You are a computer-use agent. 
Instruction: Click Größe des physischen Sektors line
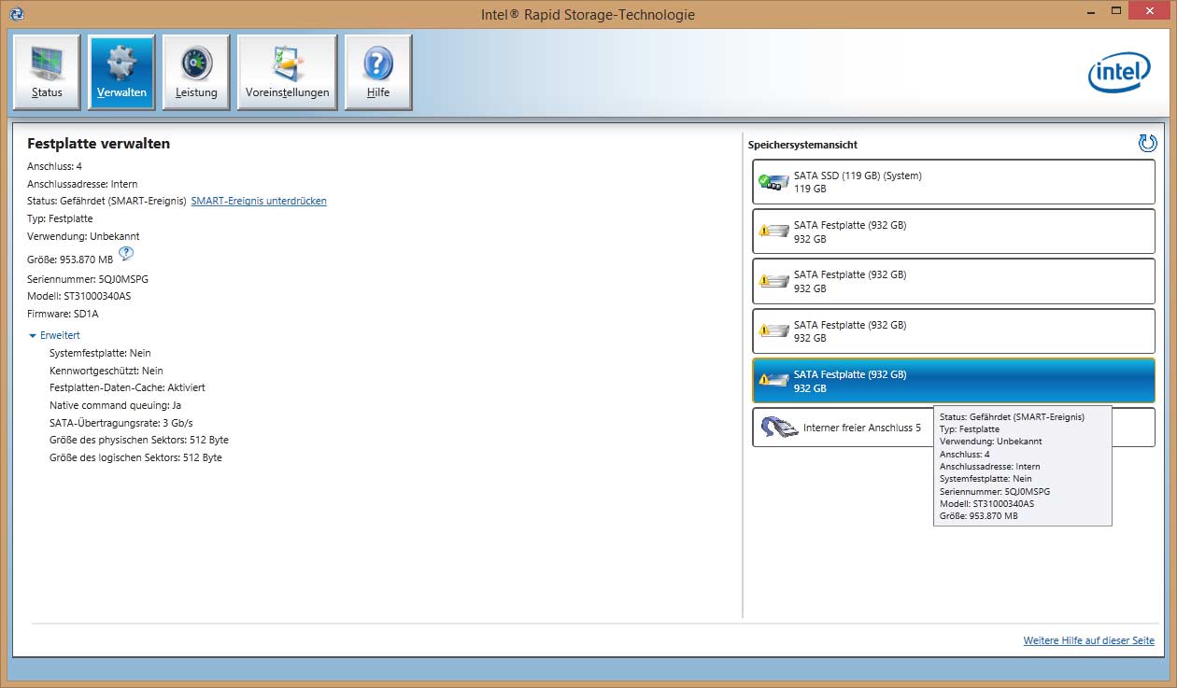point(139,440)
